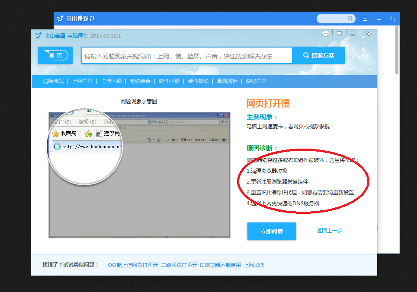Open the 软件问题 category
This screenshot has width=417, height=292.
(169, 81)
